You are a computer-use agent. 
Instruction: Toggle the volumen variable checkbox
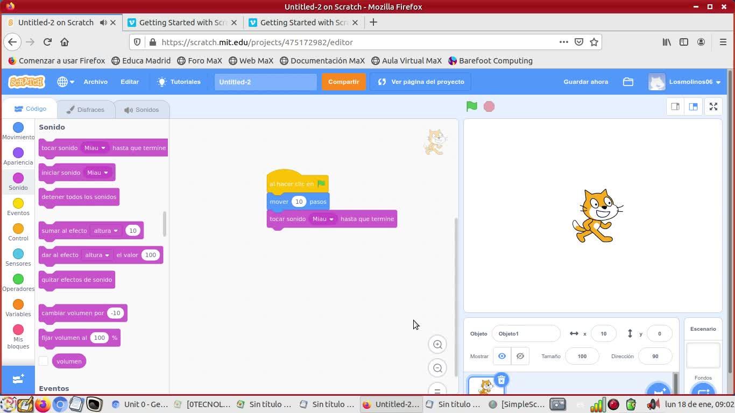(x=44, y=361)
